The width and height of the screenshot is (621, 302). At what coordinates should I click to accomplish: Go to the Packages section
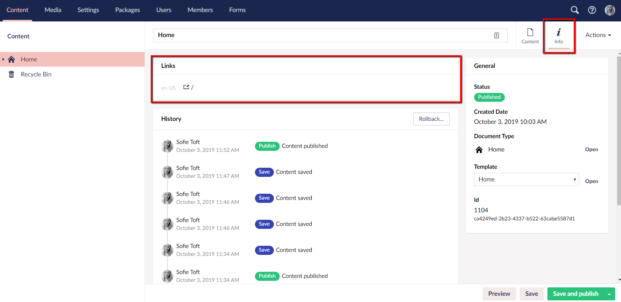coord(128,10)
